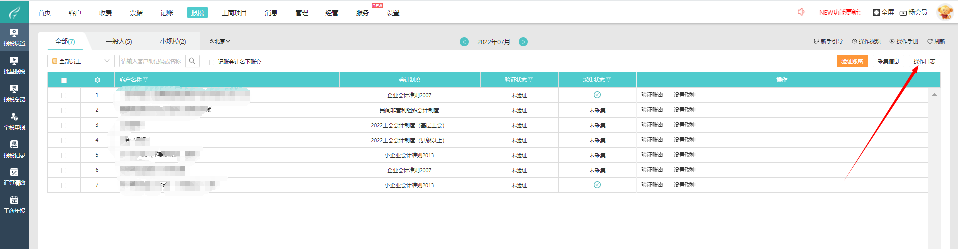This screenshot has height=249, width=958.
Task: Click the 操作日志 button
Action: click(924, 61)
